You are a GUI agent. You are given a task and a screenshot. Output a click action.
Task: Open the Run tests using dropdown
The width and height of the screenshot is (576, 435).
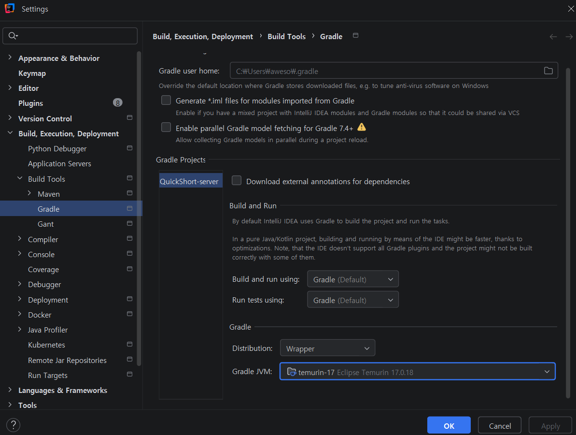pos(352,300)
